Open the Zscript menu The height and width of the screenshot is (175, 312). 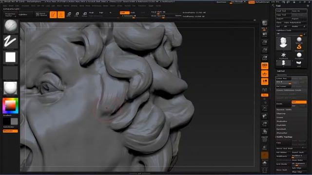[158, 6]
